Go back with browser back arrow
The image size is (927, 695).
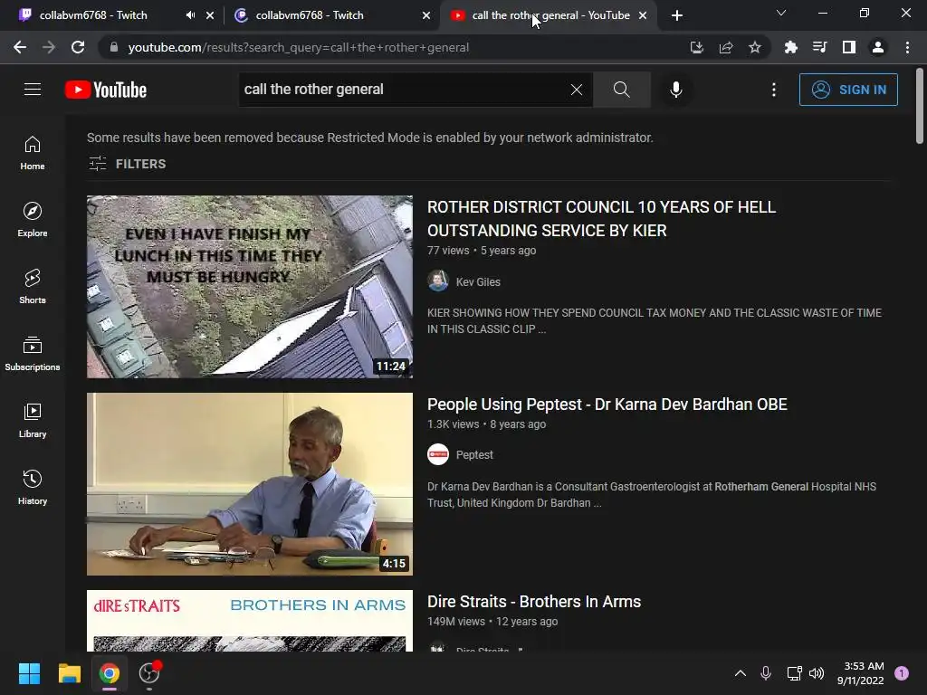(20, 47)
